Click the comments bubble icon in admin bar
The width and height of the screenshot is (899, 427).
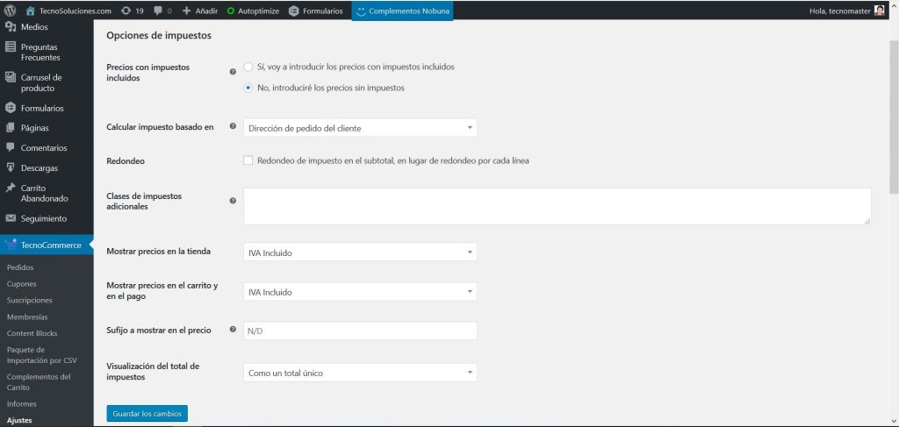tap(158, 11)
